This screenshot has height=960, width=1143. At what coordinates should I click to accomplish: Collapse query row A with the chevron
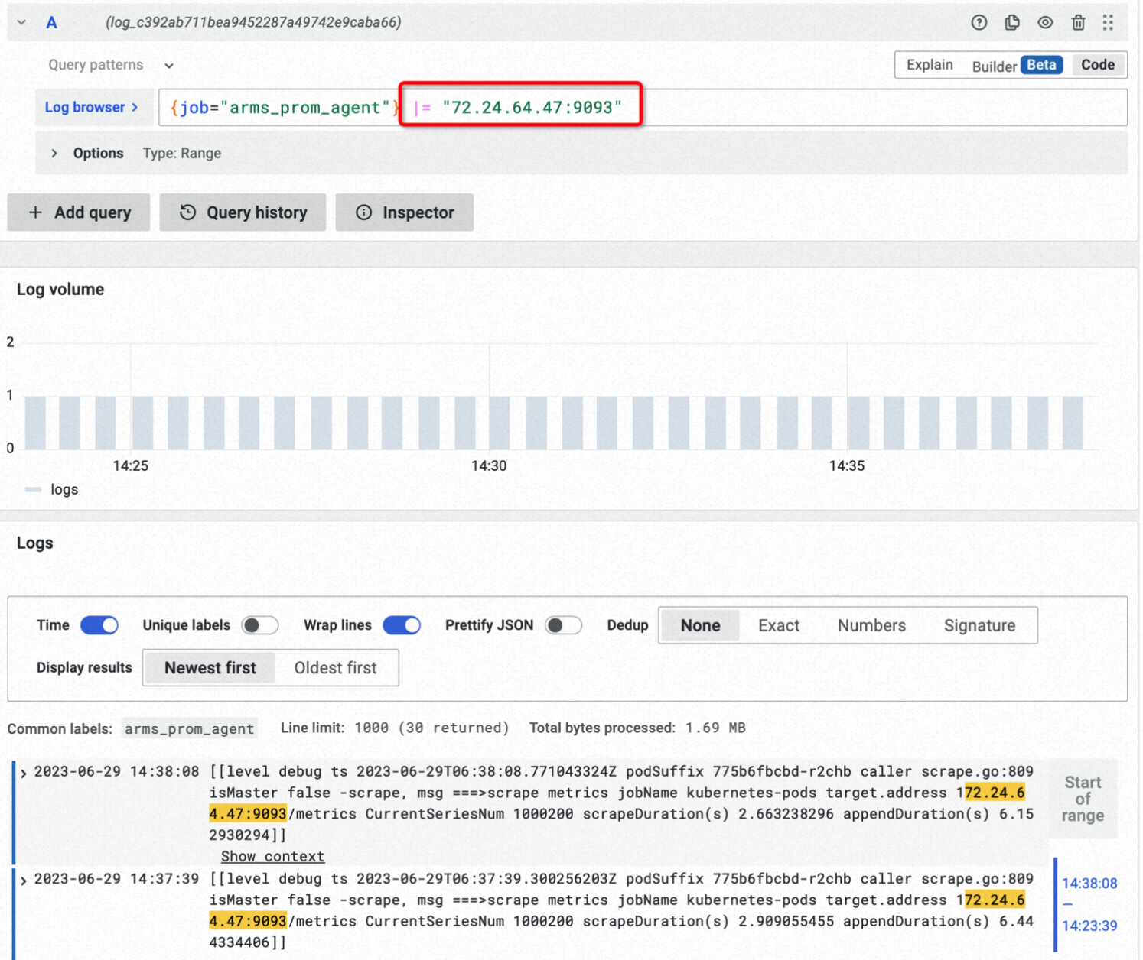tap(21, 22)
